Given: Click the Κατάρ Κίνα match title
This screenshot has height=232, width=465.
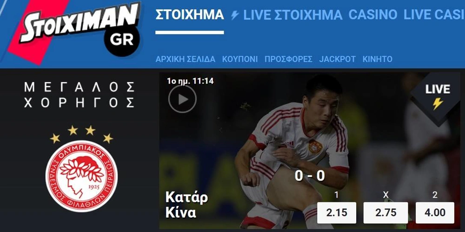Looking at the screenshot, I should point(186,205).
